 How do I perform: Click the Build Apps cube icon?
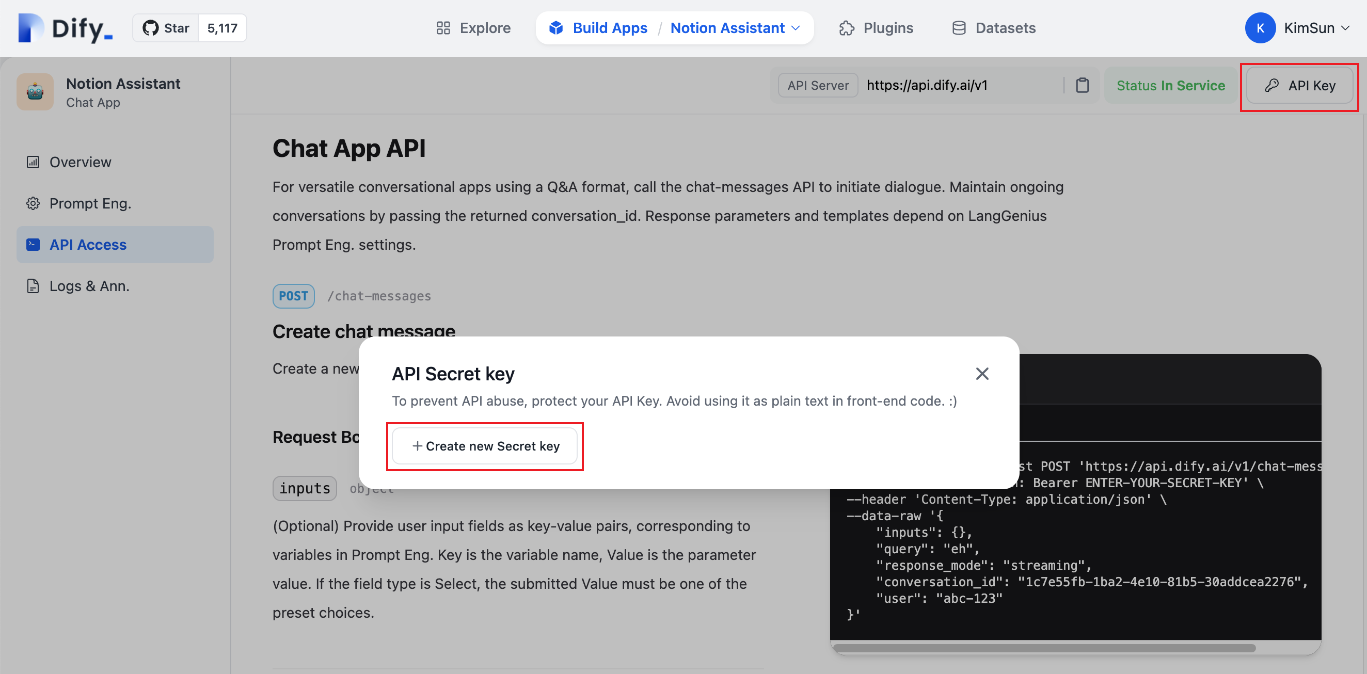point(555,28)
